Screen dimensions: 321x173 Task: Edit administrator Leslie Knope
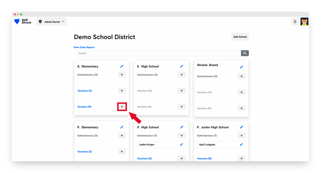[182, 144]
